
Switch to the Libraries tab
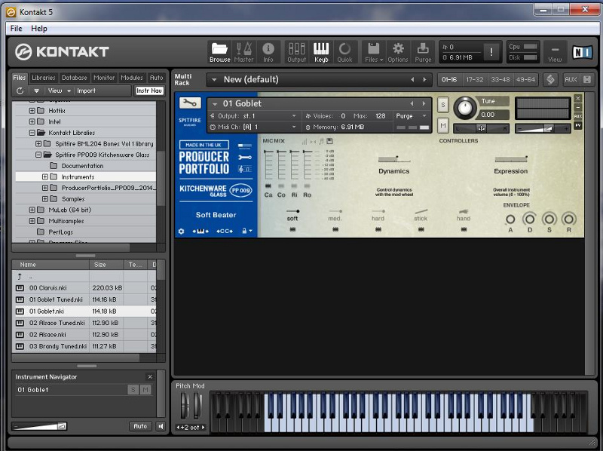[44, 78]
